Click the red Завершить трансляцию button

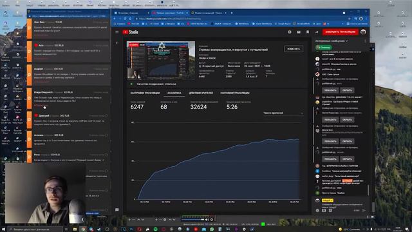pos(341,32)
